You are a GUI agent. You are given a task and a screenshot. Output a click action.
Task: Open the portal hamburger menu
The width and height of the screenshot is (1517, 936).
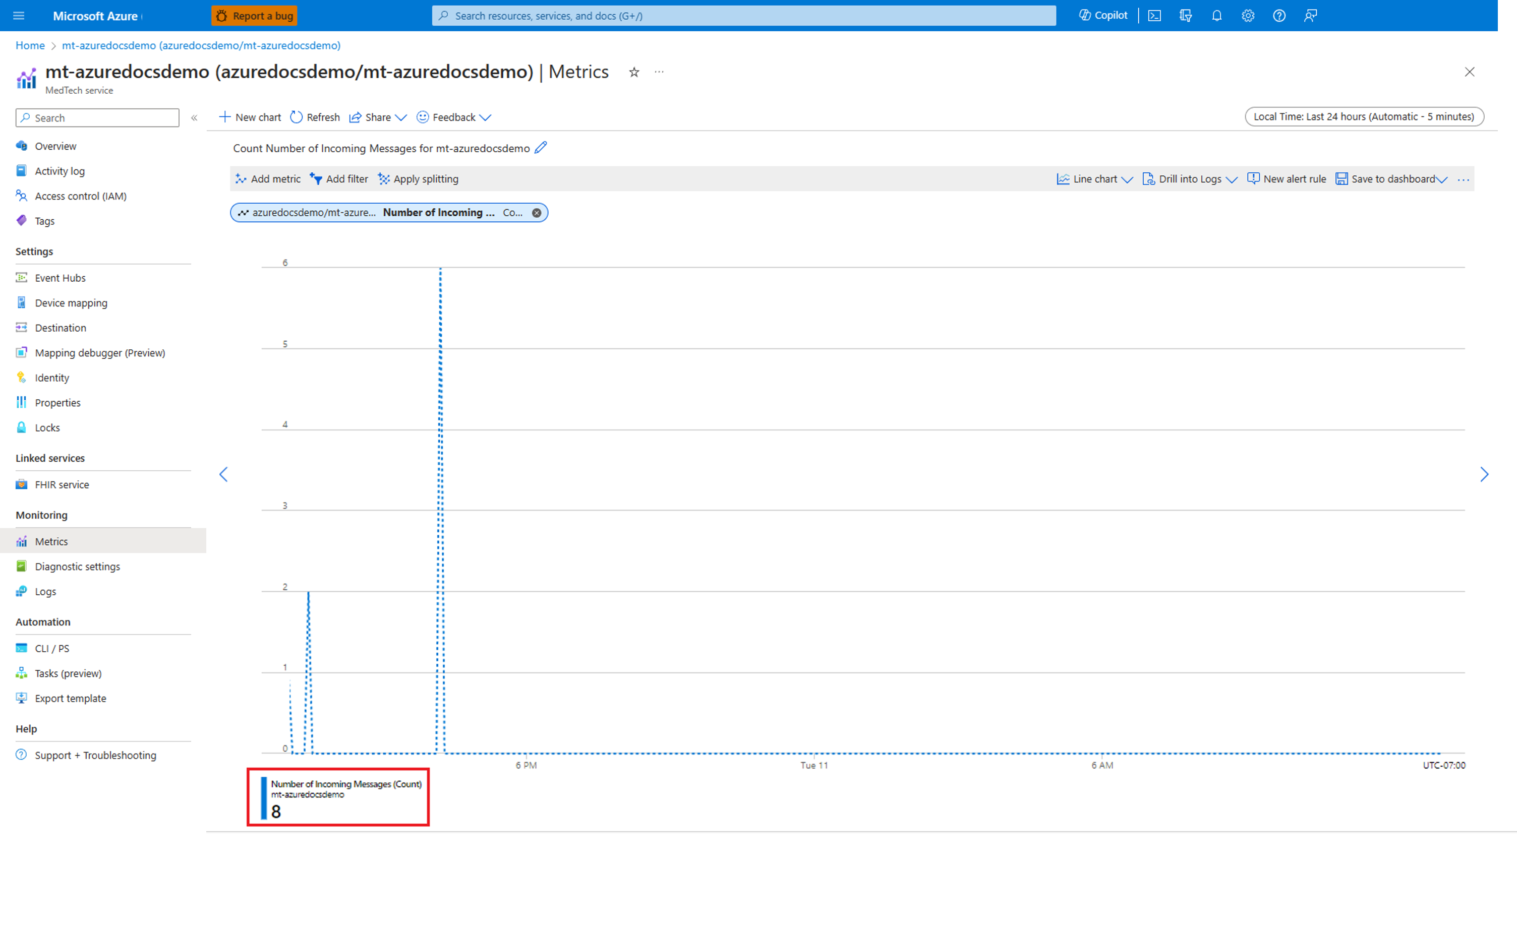click(19, 16)
